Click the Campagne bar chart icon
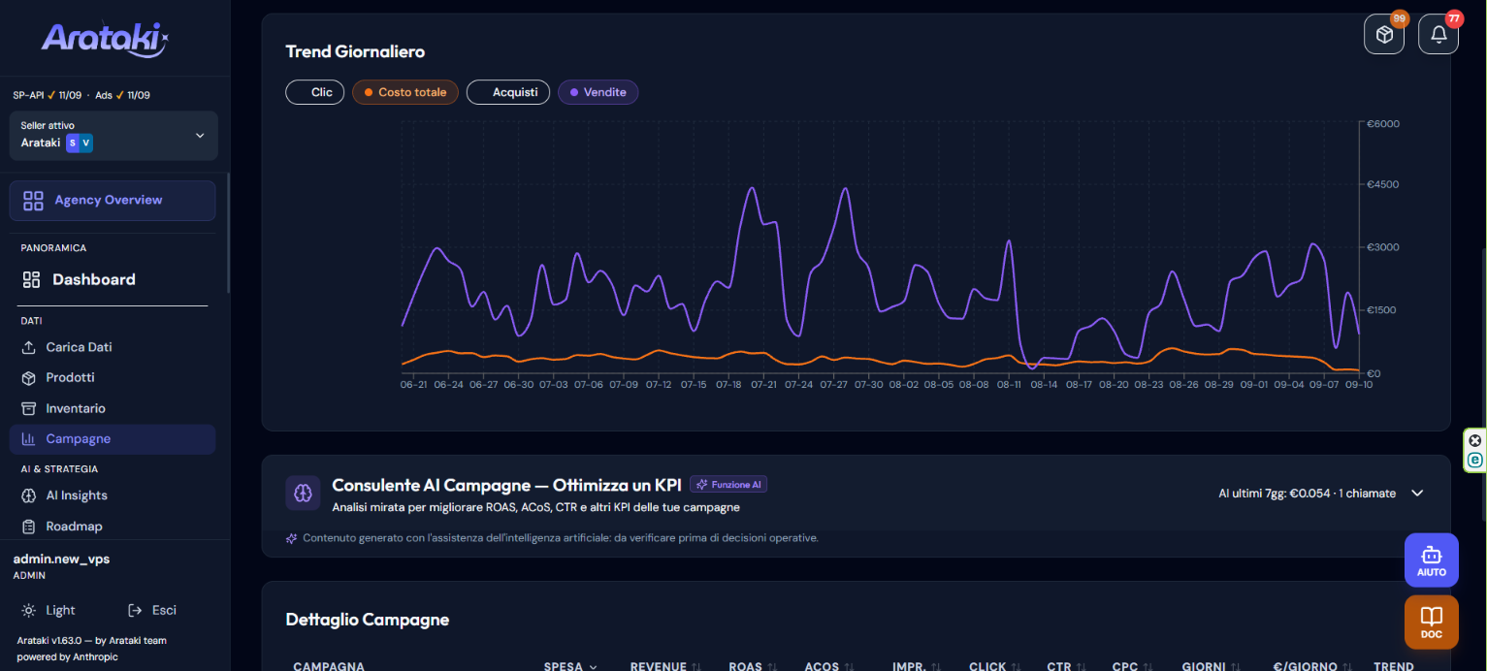 click(x=29, y=439)
